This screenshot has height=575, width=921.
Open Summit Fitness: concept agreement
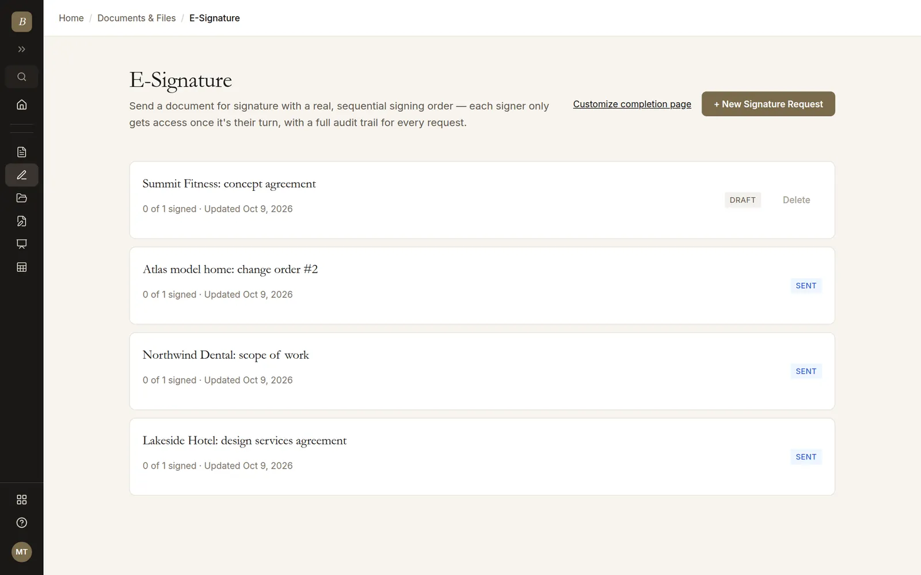click(229, 184)
